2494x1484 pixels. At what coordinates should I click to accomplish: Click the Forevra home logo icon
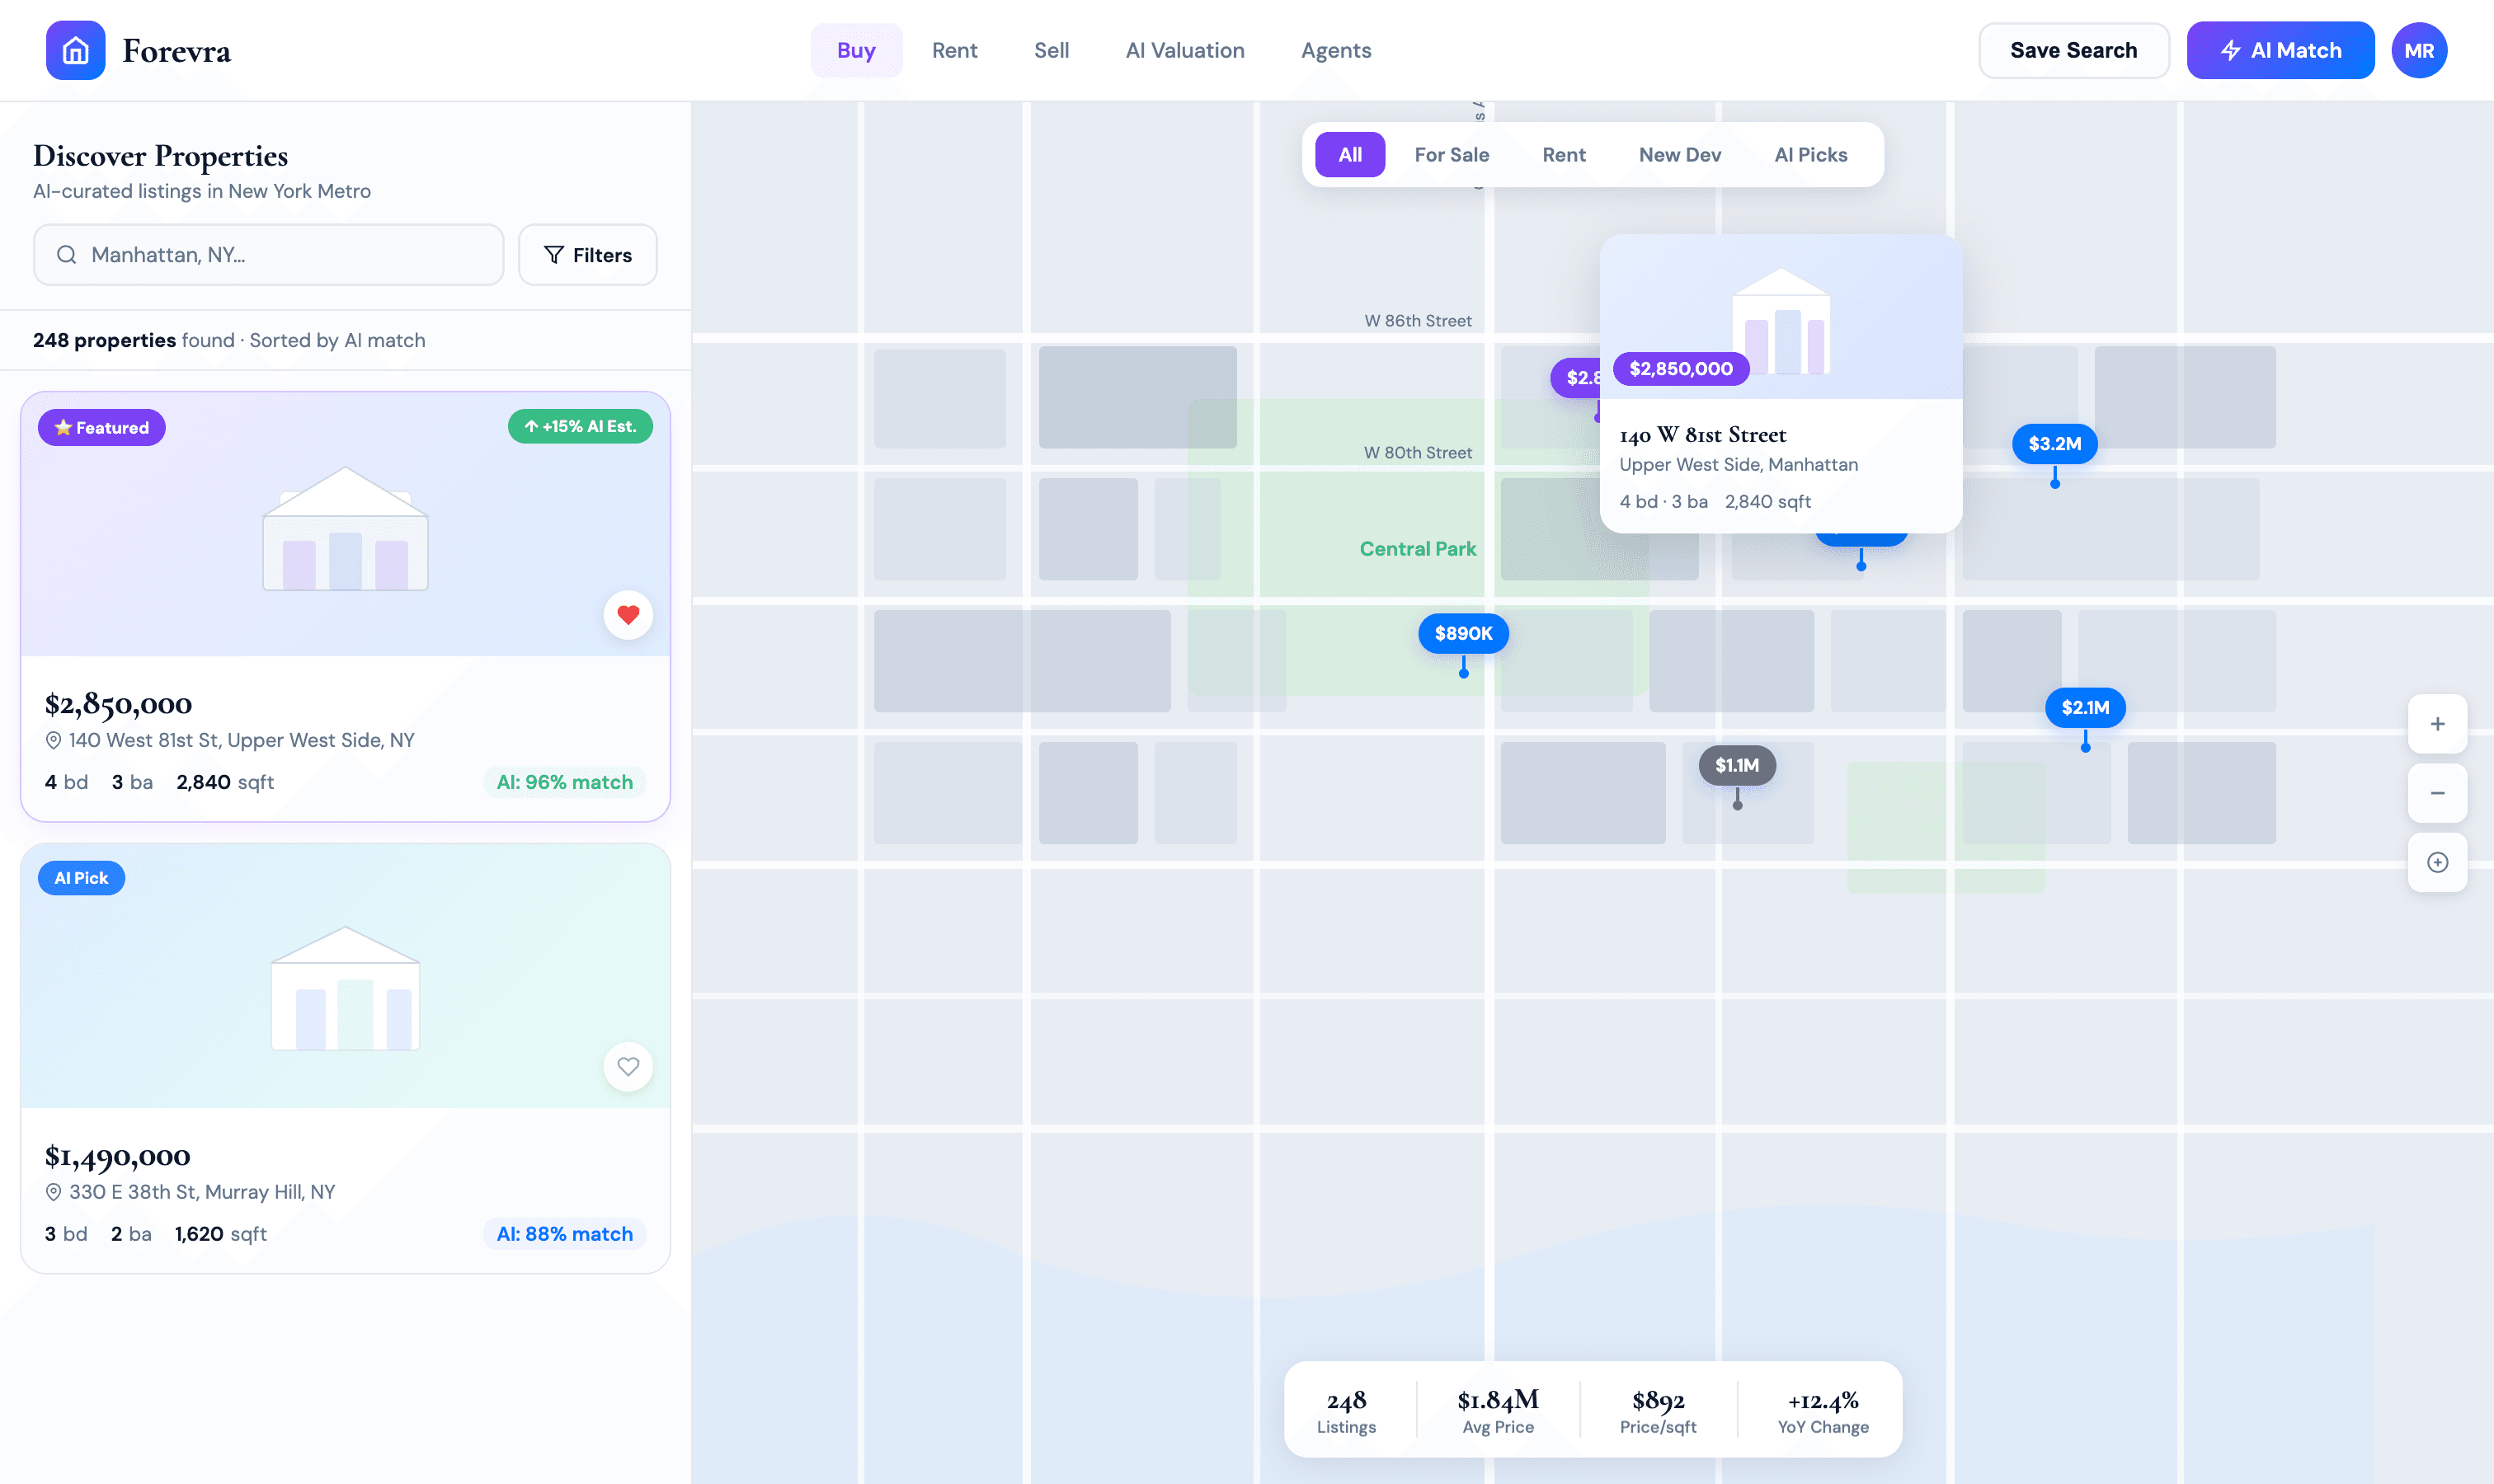(x=74, y=50)
